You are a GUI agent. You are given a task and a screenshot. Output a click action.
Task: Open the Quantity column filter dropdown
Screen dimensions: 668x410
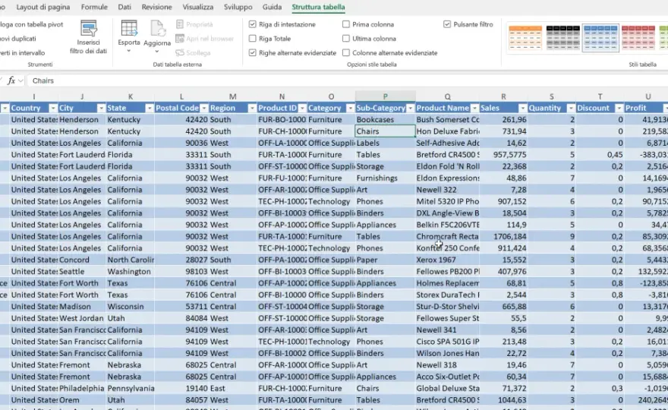point(571,109)
